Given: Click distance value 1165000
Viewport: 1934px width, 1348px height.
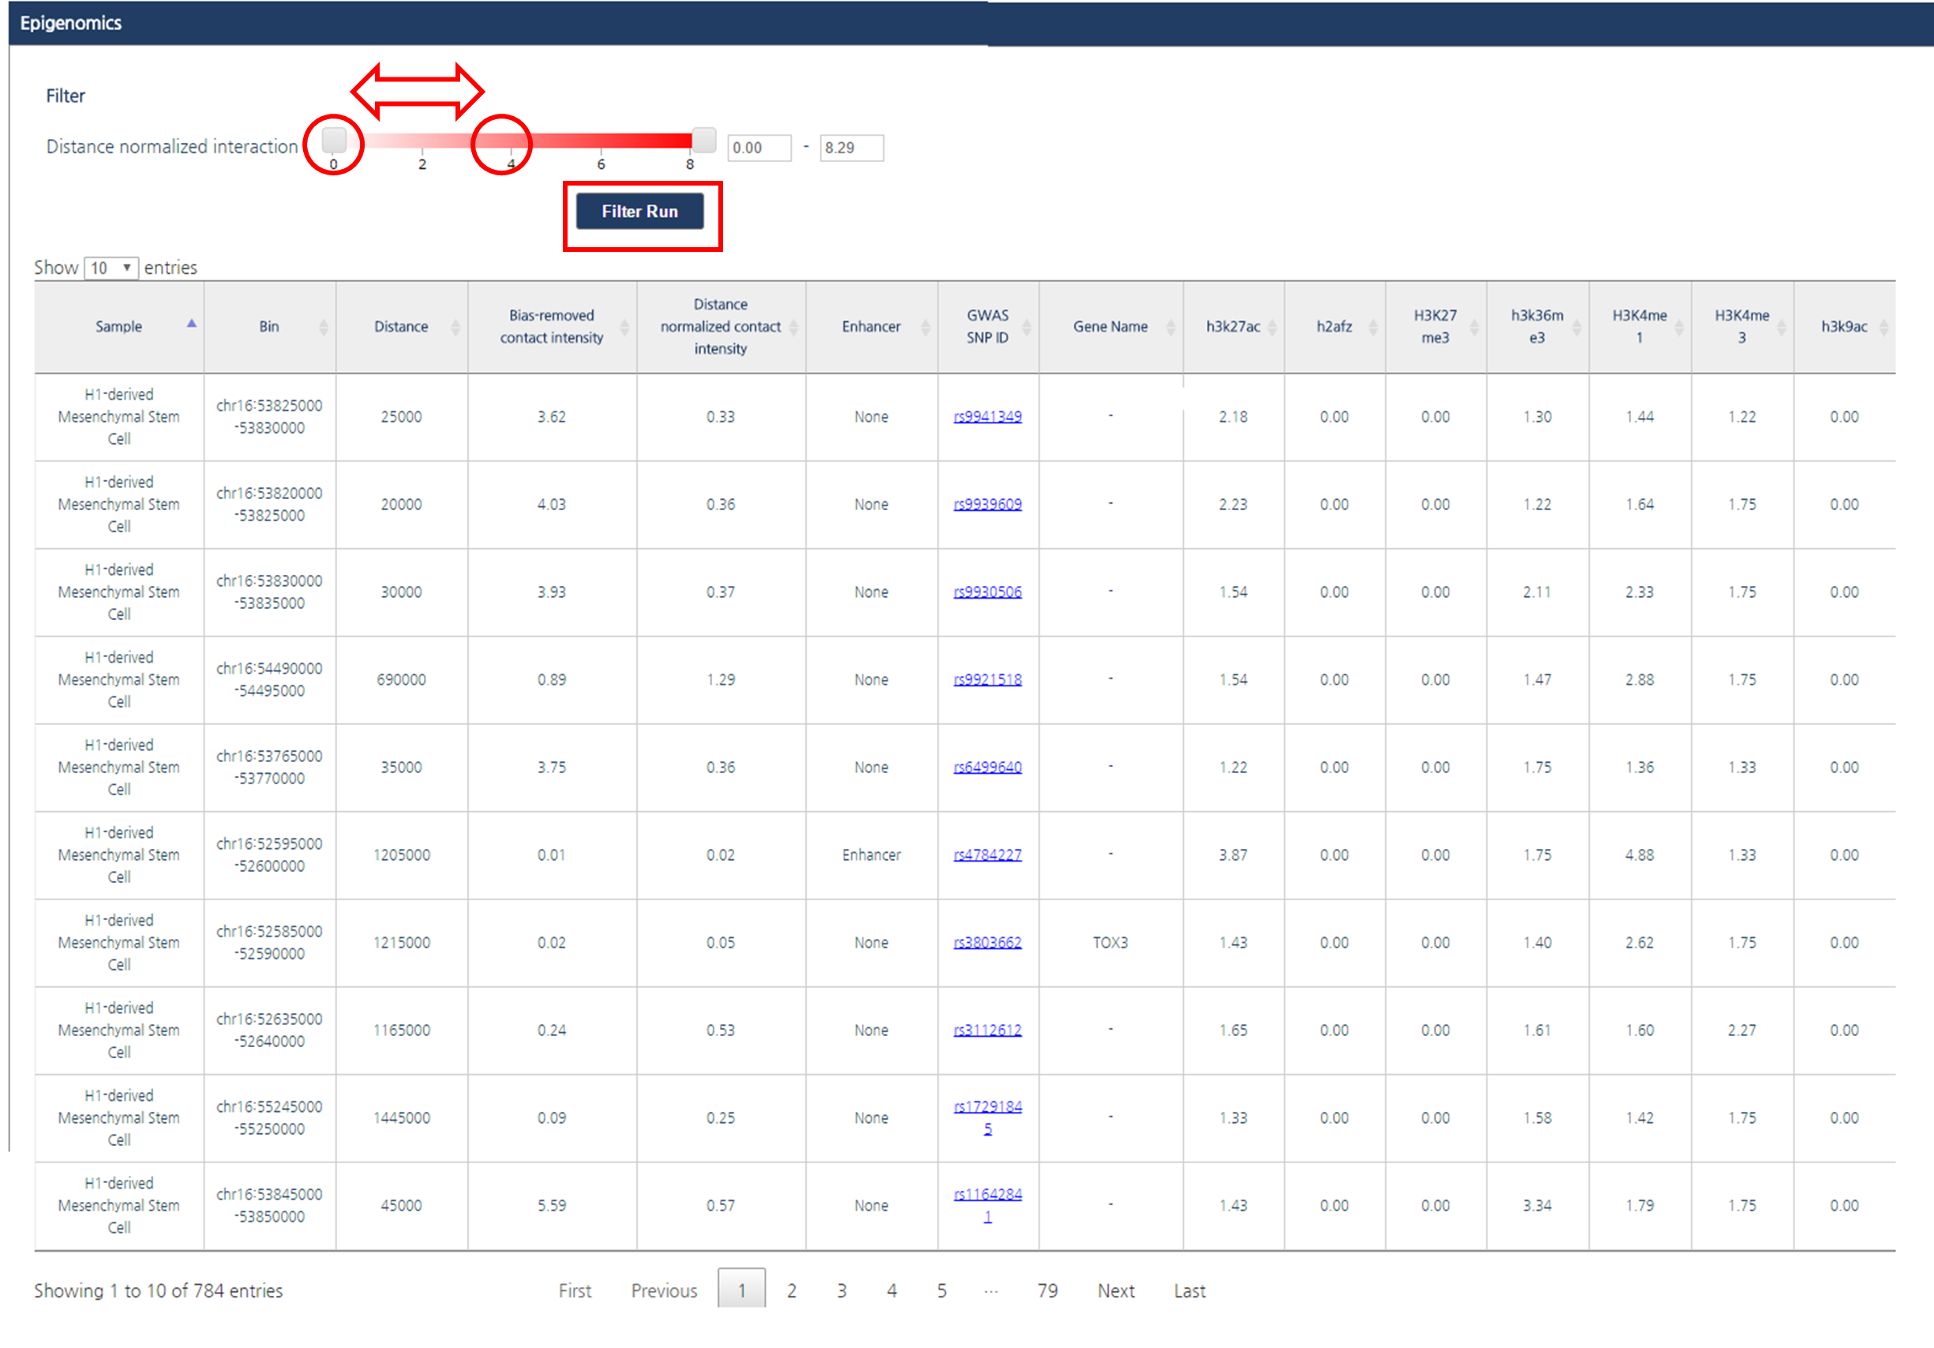Looking at the screenshot, I should click(x=402, y=1030).
